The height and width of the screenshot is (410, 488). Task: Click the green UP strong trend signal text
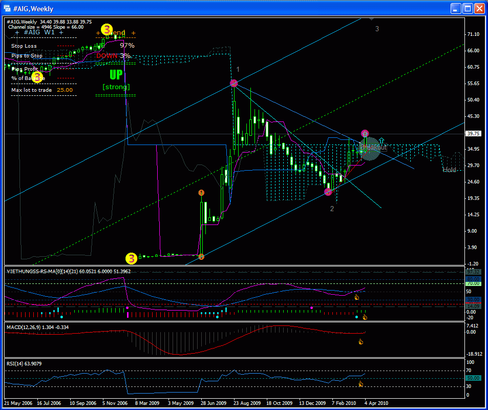point(116,75)
